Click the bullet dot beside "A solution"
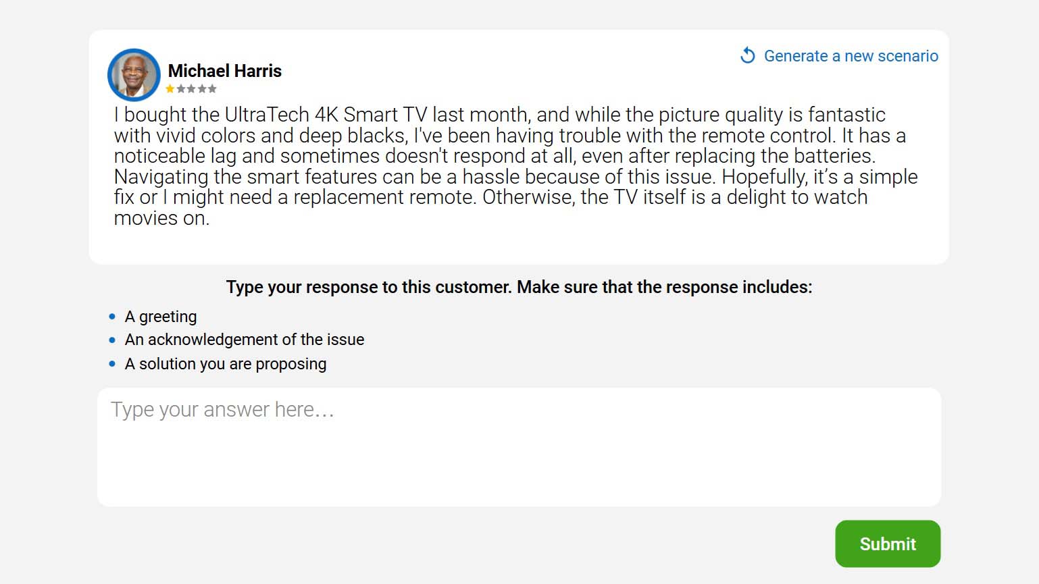The image size is (1039, 584). (112, 364)
